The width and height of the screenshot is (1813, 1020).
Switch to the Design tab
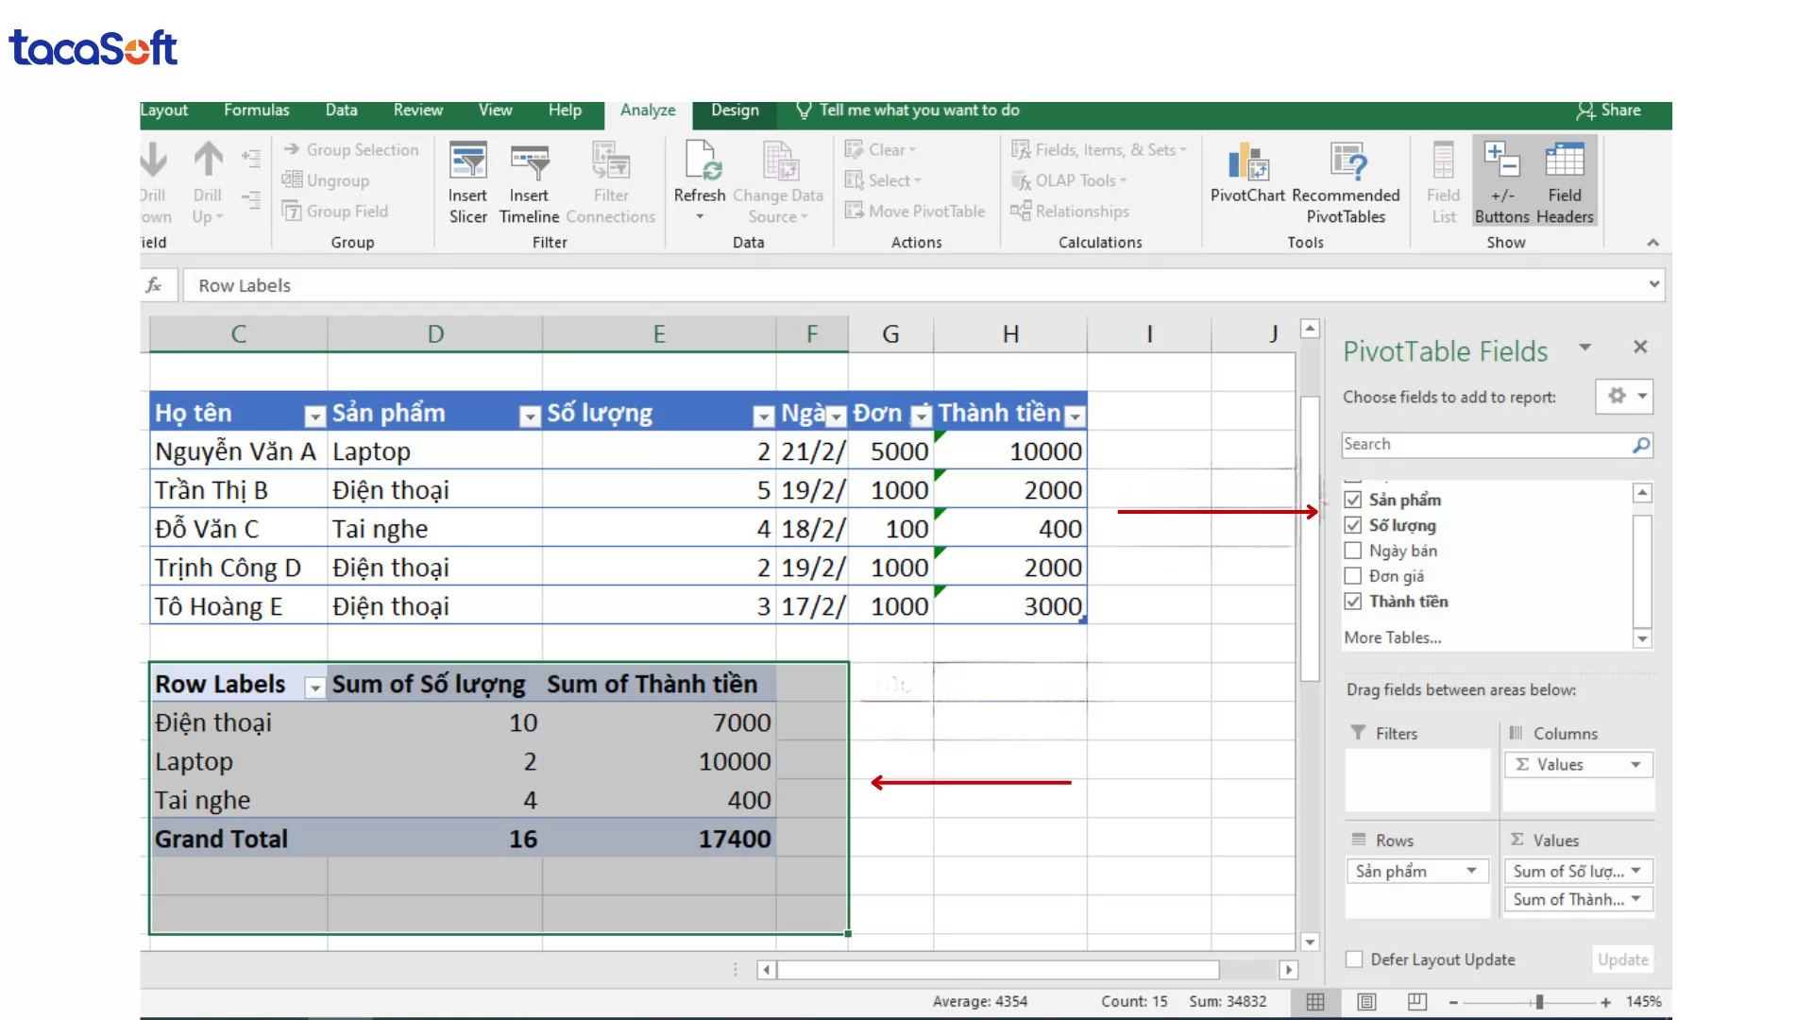click(x=734, y=110)
